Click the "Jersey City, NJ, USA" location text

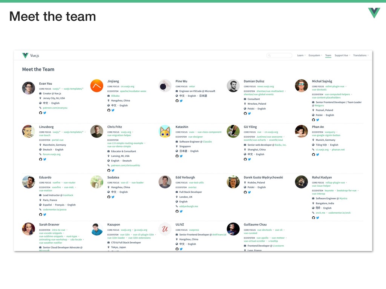point(54,98)
